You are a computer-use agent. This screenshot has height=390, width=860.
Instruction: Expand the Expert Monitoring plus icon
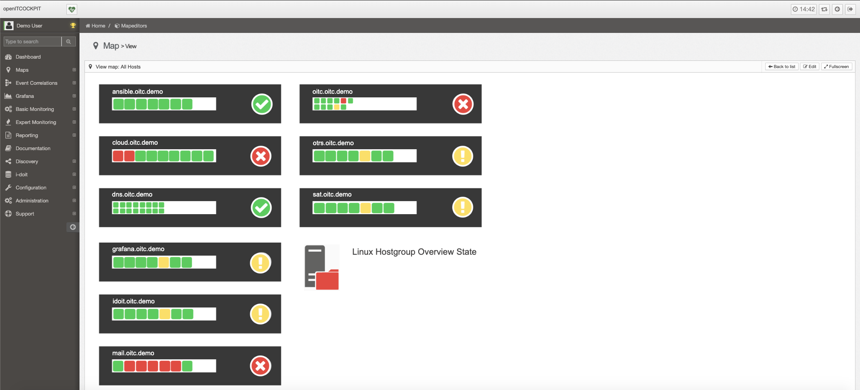coord(74,122)
